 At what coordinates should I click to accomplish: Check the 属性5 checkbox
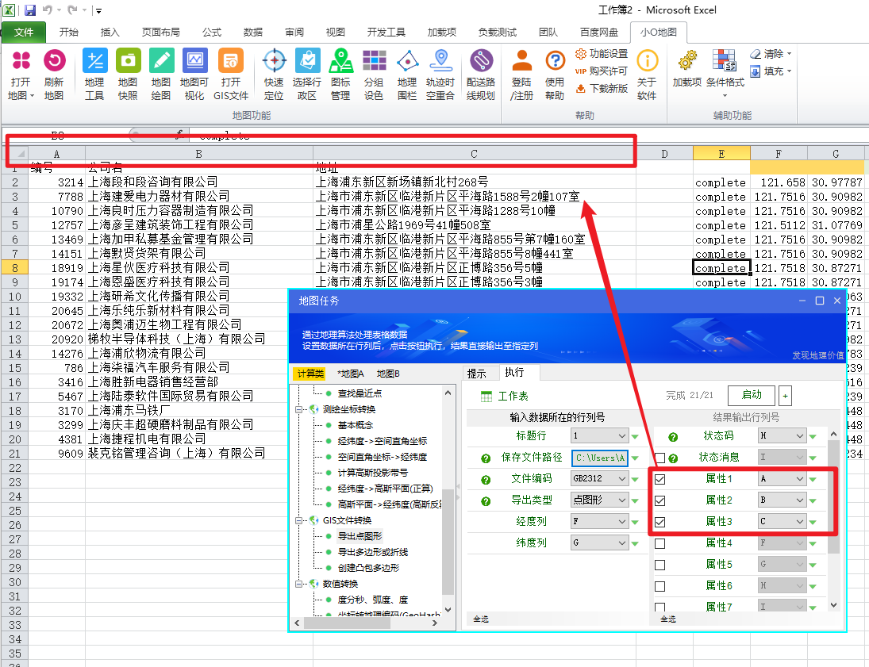coord(660,565)
